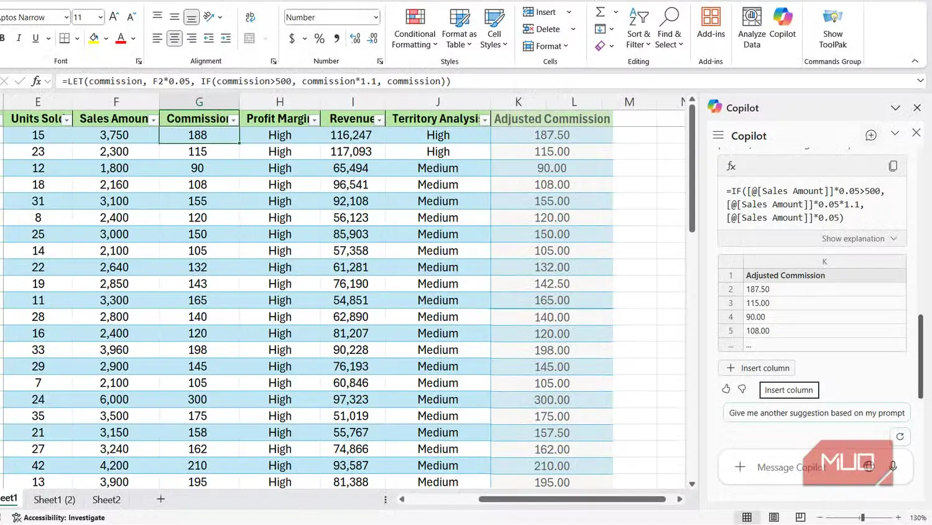Apply the red Font Color swatch
The image size is (932, 525).
(x=121, y=39)
